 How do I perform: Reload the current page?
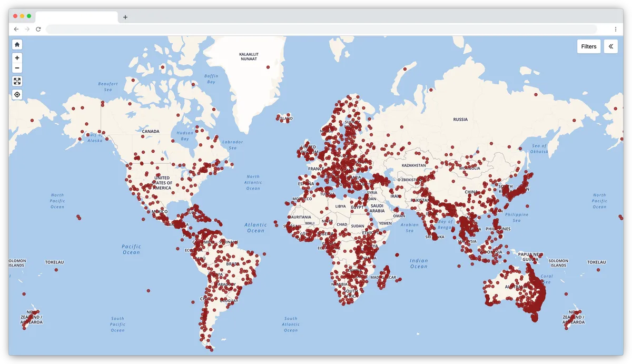38,29
